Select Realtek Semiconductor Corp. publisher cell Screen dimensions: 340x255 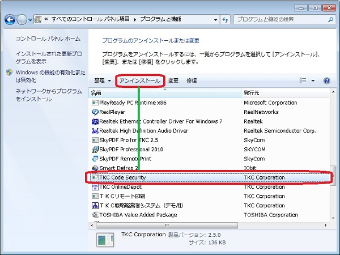tap(280, 131)
